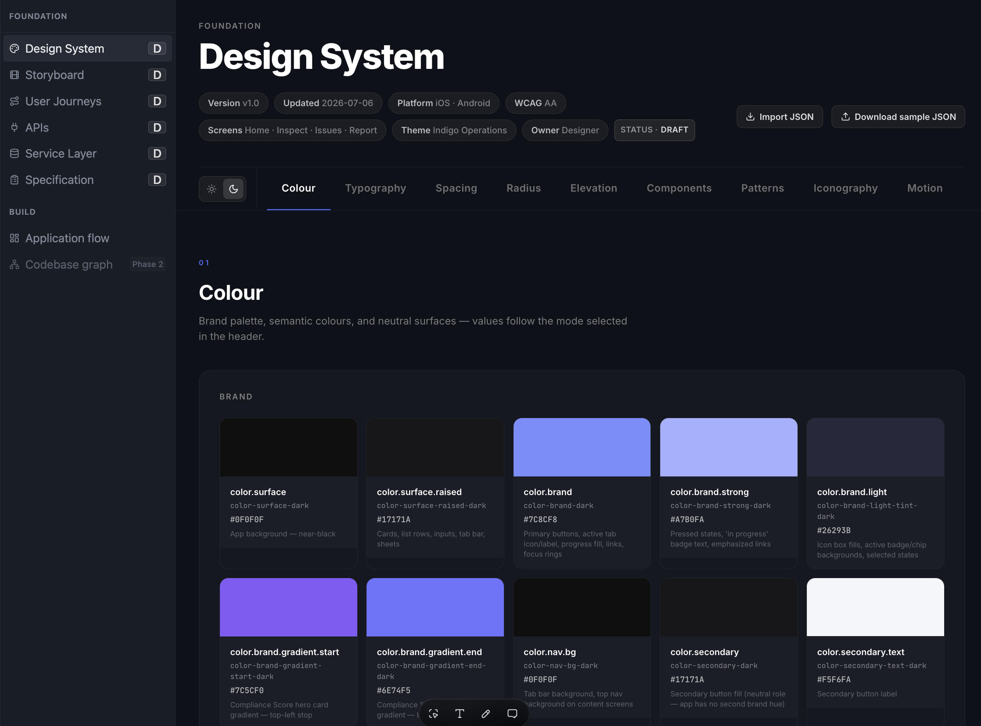Click the color.secondary.text swatch
Image resolution: width=981 pixels, height=726 pixels.
point(875,607)
